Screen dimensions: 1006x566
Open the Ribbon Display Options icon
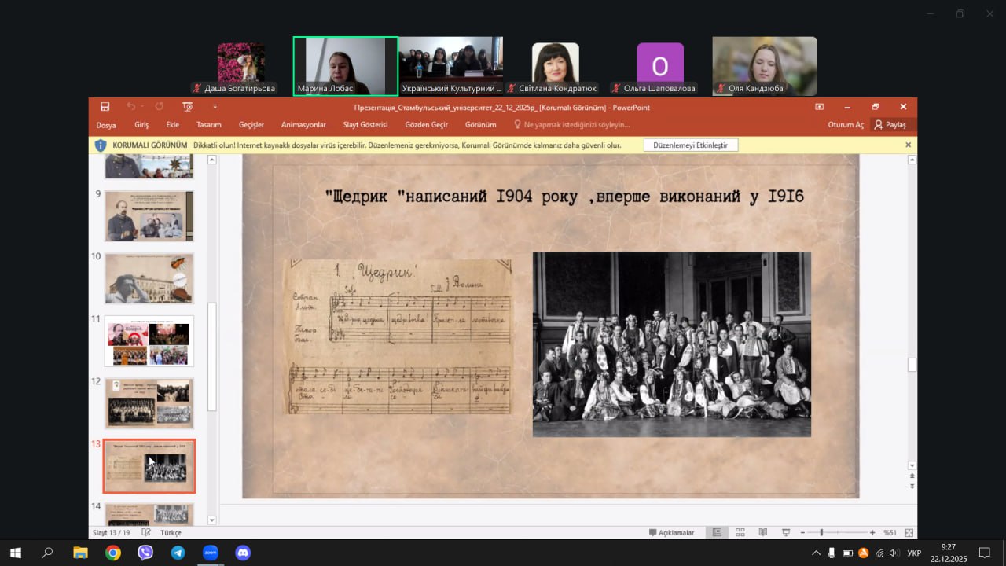[819, 107]
